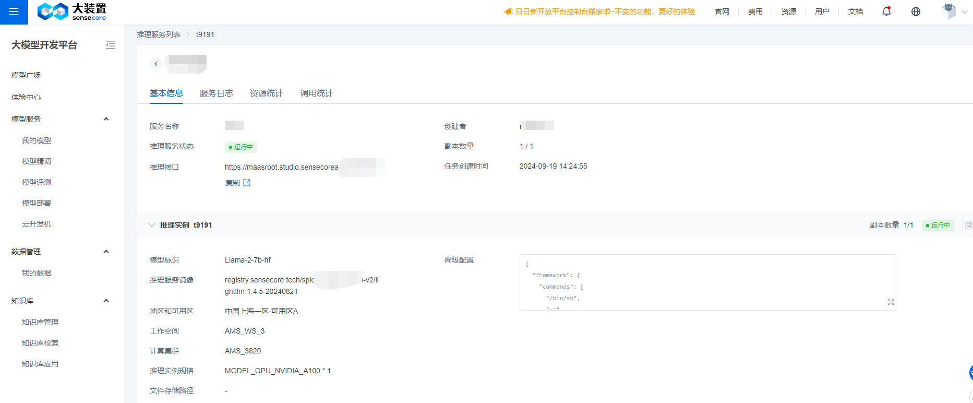
Task: Switch to the 服务日志 tab
Action: pos(217,93)
